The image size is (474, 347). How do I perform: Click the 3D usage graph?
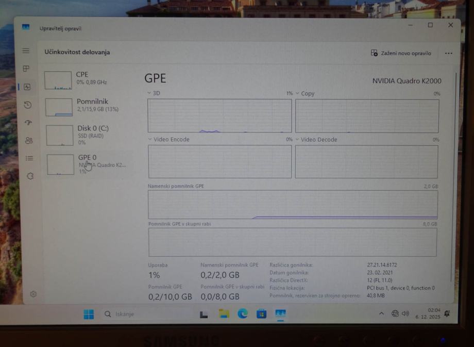click(x=219, y=115)
